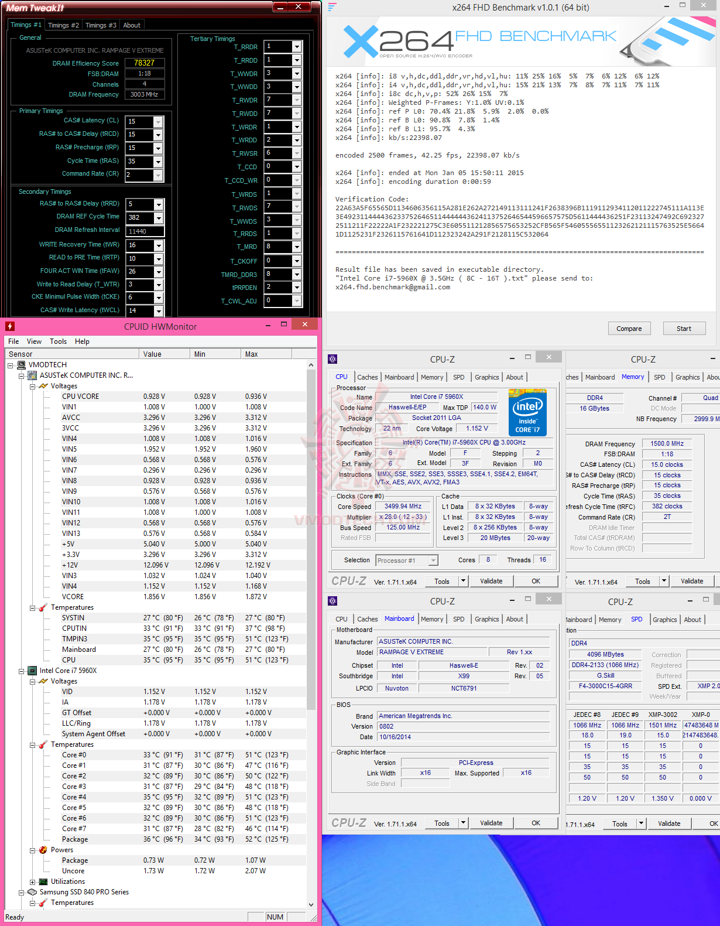This screenshot has height=926, width=720.
Task: Click the Compare button in x264 benchmark
Action: pos(629,329)
